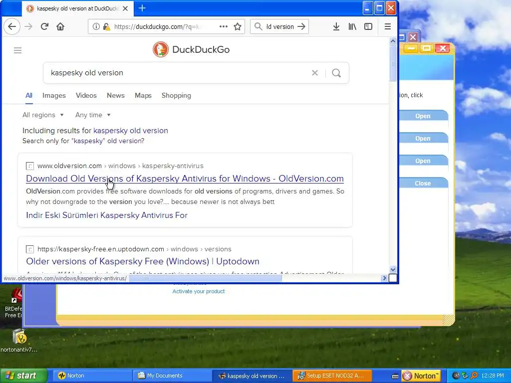Expand the All regions filter dropdown
Viewport: 511px width, 383px height.
(x=43, y=115)
